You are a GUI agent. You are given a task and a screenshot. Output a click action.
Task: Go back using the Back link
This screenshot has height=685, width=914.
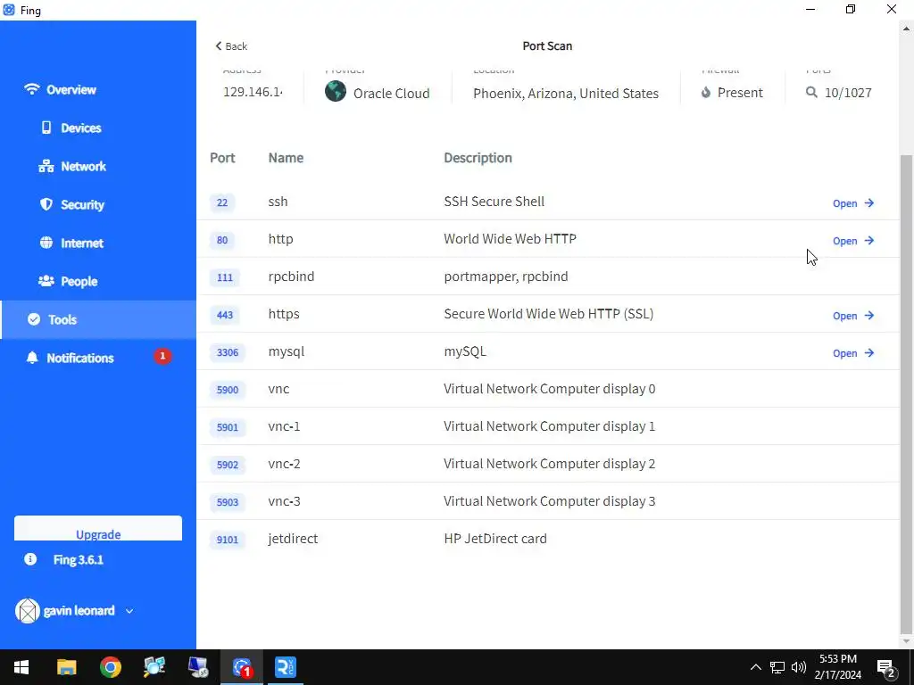(231, 46)
